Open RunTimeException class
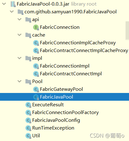This screenshot has height=141, width=129. click(x=53, y=128)
